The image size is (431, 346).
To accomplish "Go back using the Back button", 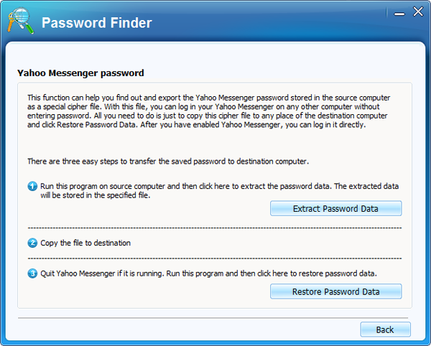I will [x=385, y=329].
